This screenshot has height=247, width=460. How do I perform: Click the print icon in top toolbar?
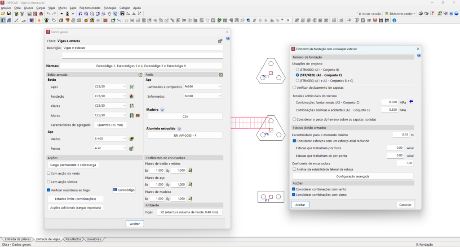420,13
